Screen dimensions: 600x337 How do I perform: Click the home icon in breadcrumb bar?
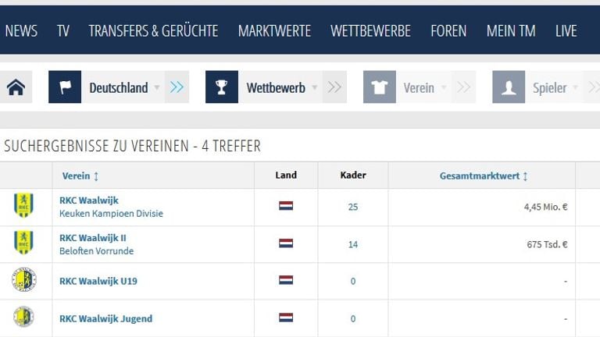[x=16, y=87]
